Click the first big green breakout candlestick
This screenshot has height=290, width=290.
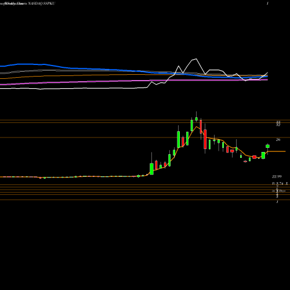tap(151, 169)
